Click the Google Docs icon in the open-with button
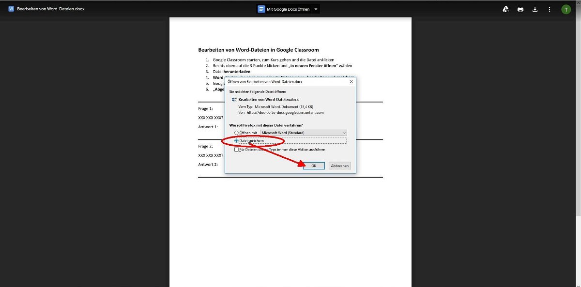581x287 pixels. 261,9
